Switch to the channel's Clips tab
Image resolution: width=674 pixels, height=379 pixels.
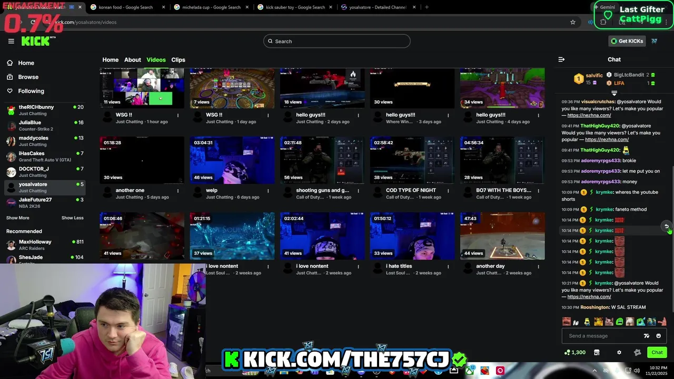178,59
